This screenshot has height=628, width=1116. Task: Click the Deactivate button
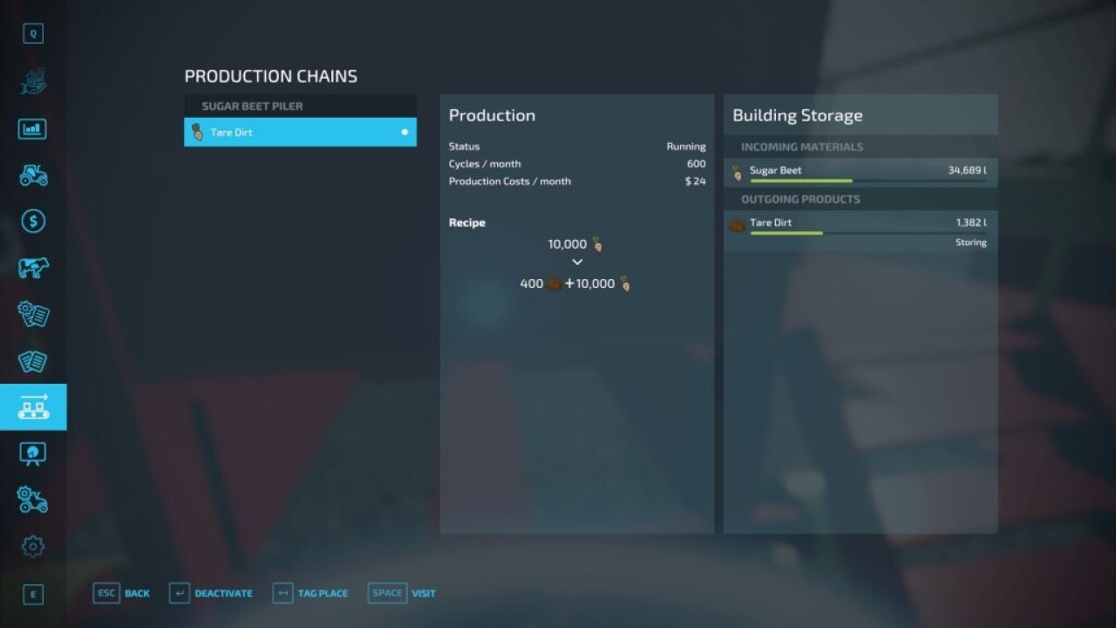point(211,593)
